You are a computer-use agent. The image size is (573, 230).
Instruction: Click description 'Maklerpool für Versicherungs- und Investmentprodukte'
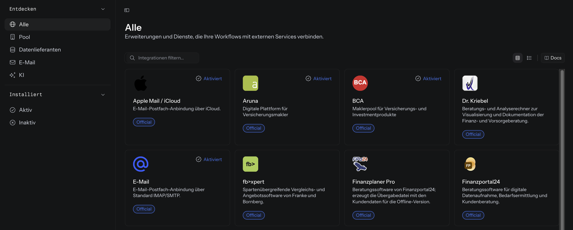click(389, 112)
